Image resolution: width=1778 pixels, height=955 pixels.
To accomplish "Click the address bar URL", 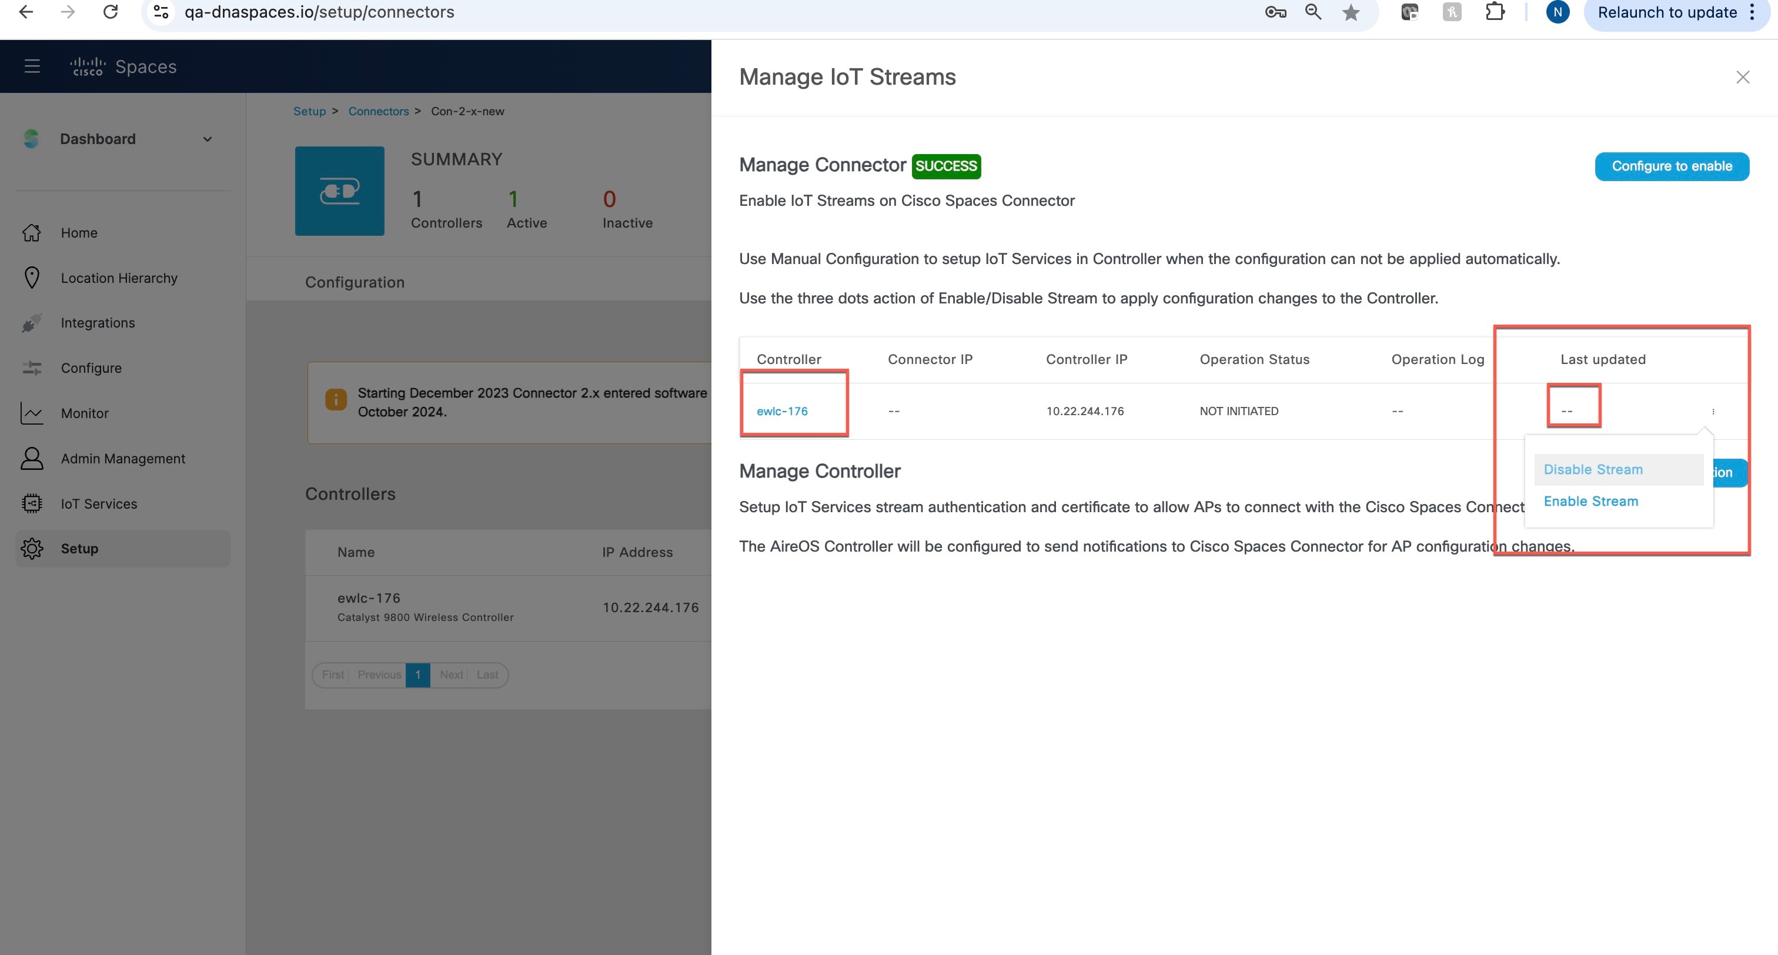I will [319, 12].
